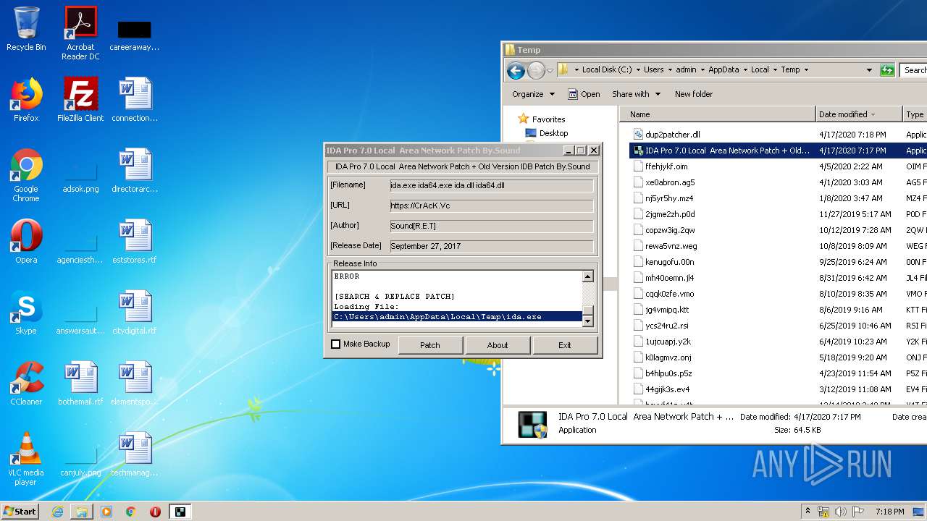Launch Acrobat Reader DC from desktop
The width and height of the screenshot is (927, 521).
80,33
